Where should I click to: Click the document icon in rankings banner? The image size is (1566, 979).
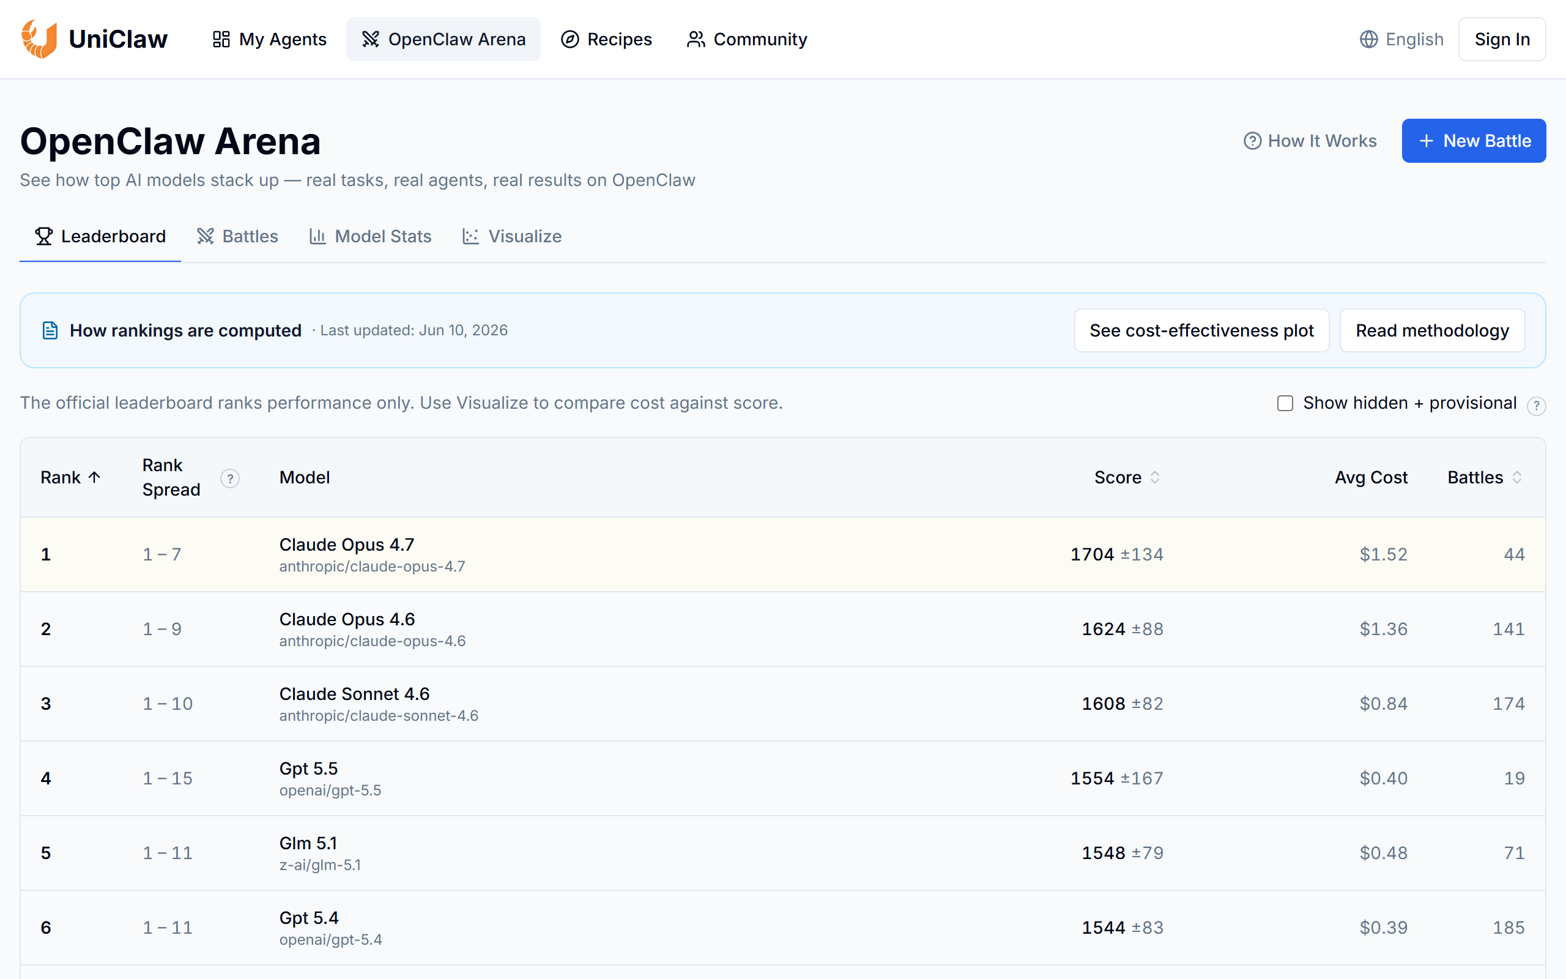pyautogui.click(x=50, y=330)
